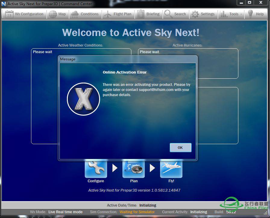Click the Map globe icon
This screenshot has width=270, height=218.
pos(53,14)
